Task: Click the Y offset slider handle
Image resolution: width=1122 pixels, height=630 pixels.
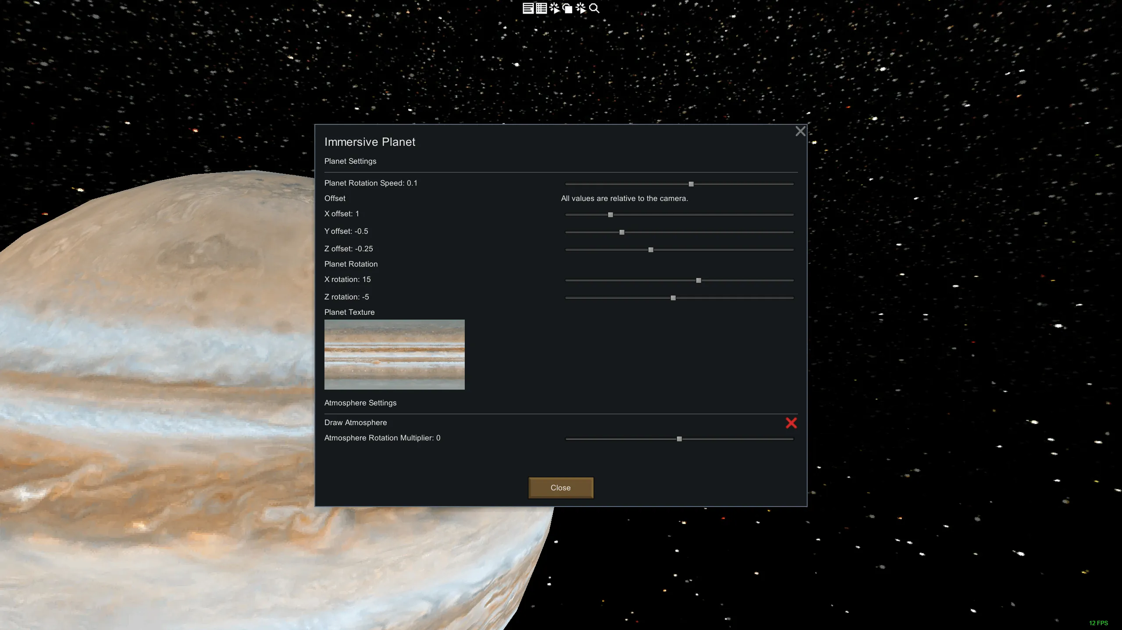Action: 622,232
